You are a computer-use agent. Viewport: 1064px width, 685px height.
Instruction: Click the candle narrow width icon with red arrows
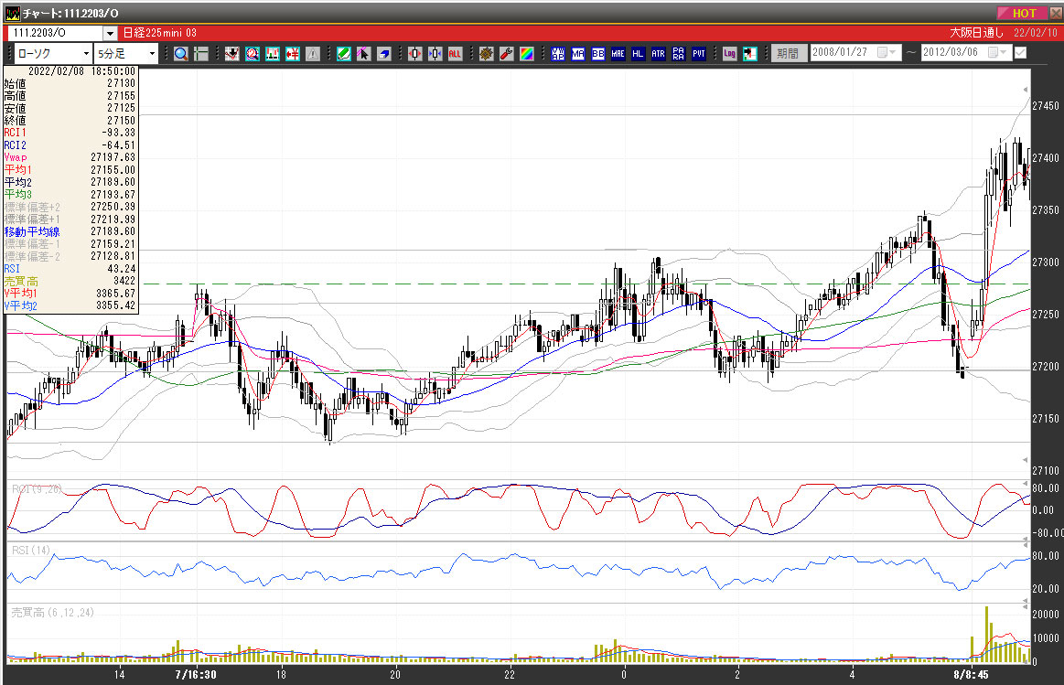point(415,54)
